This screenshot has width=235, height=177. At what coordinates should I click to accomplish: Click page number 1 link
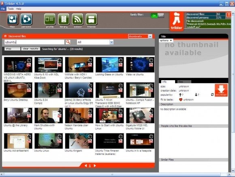point(90,166)
